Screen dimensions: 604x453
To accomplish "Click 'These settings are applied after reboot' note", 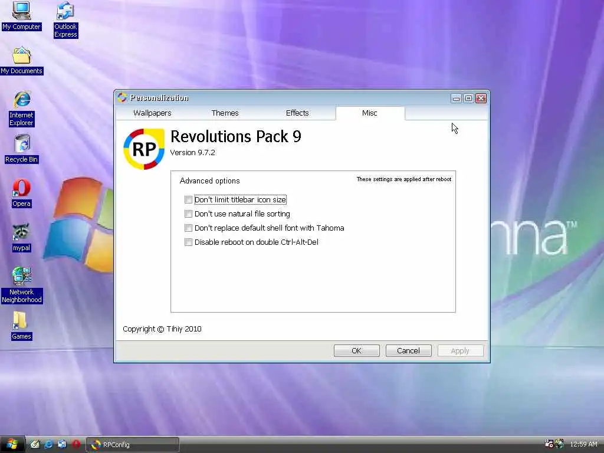I will click(403, 179).
